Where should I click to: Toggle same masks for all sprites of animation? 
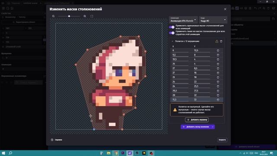(x=172, y=33)
